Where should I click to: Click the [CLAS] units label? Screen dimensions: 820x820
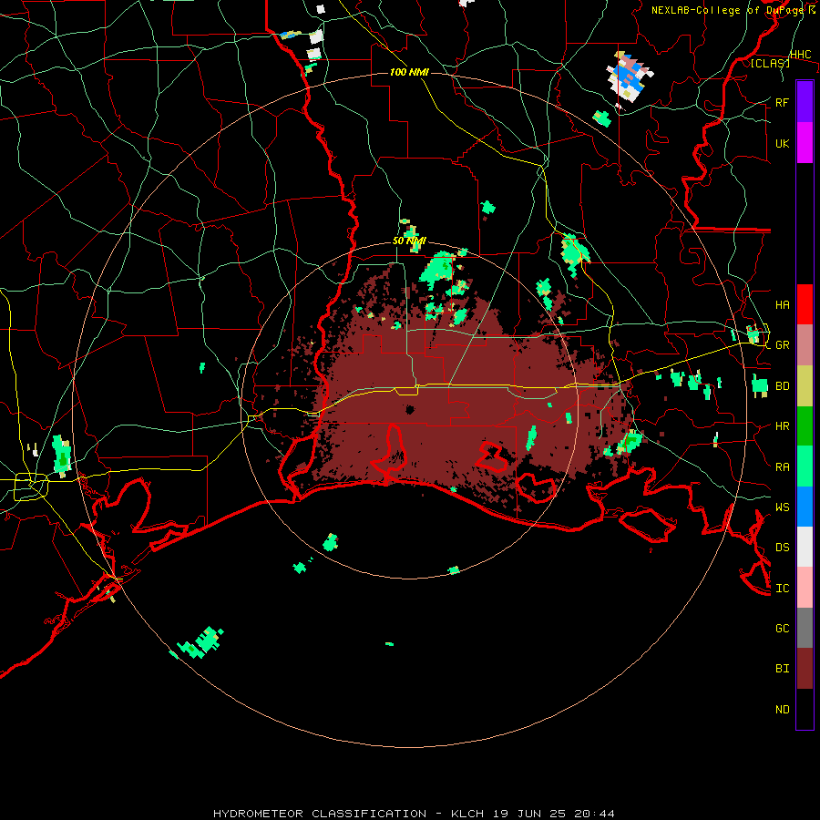tap(770, 63)
